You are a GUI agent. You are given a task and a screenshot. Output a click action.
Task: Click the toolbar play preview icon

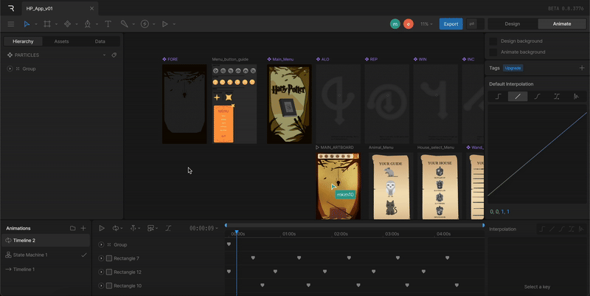click(164, 24)
